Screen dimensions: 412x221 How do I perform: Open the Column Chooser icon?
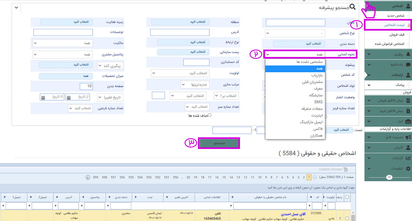[x=346, y=169]
